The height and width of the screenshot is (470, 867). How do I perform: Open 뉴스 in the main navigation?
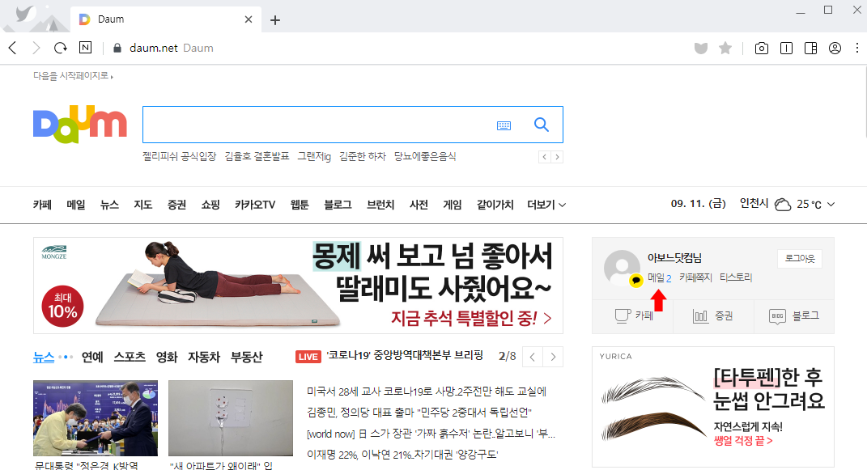tap(109, 205)
